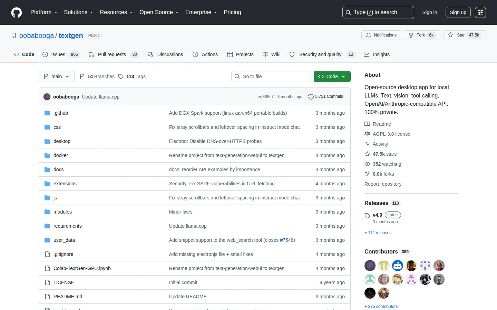The width and height of the screenshot is (497, 310).
Task: Click the commit history clock icon
Action: [x=311, y=97]
